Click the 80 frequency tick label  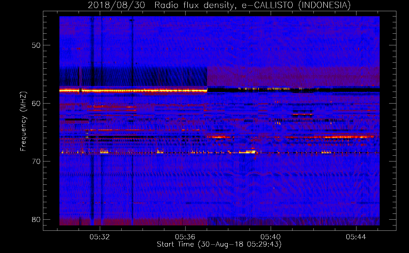coord(36,219)
